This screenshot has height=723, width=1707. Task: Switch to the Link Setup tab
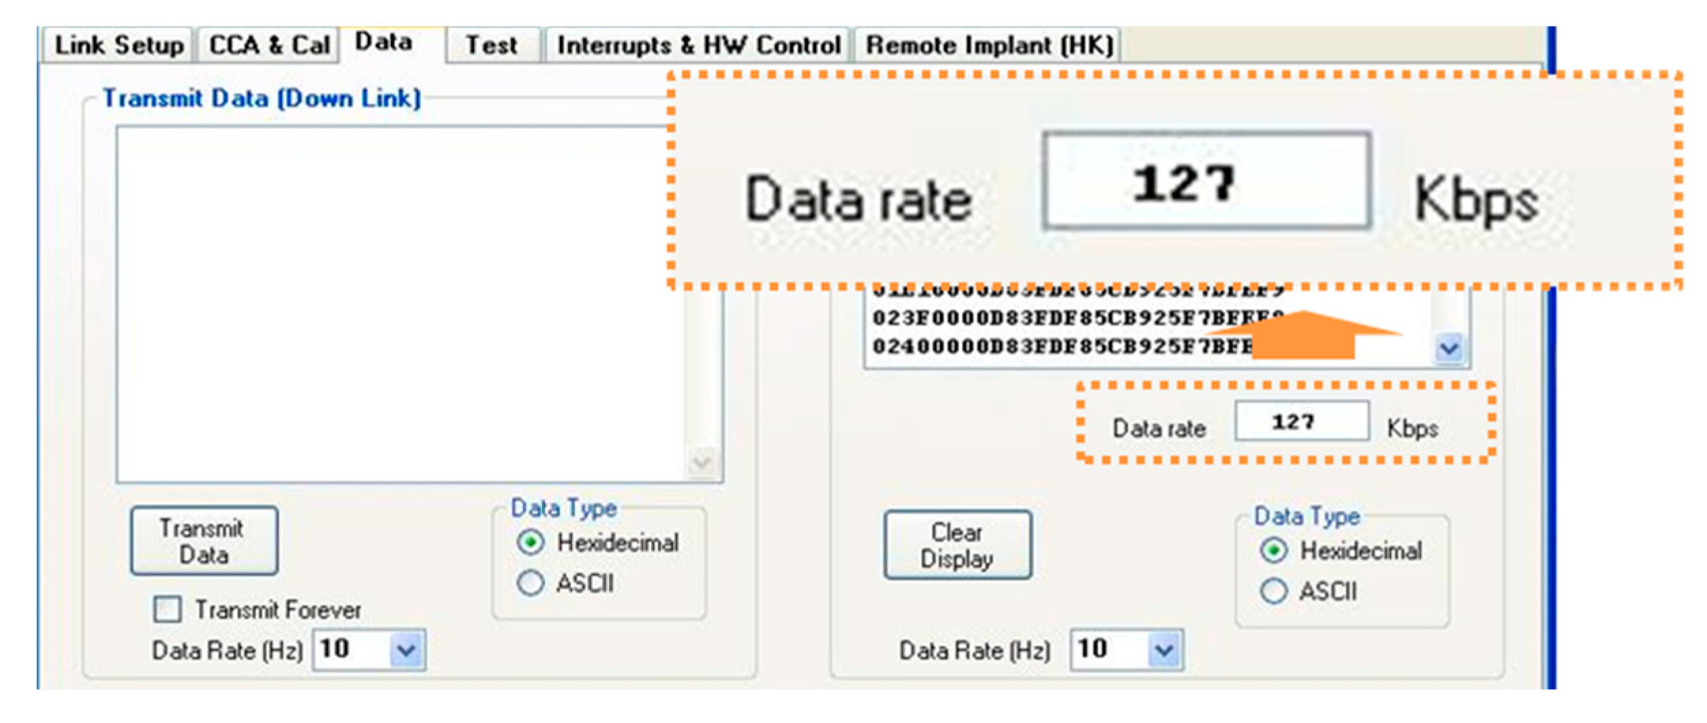tap(119, 46)
